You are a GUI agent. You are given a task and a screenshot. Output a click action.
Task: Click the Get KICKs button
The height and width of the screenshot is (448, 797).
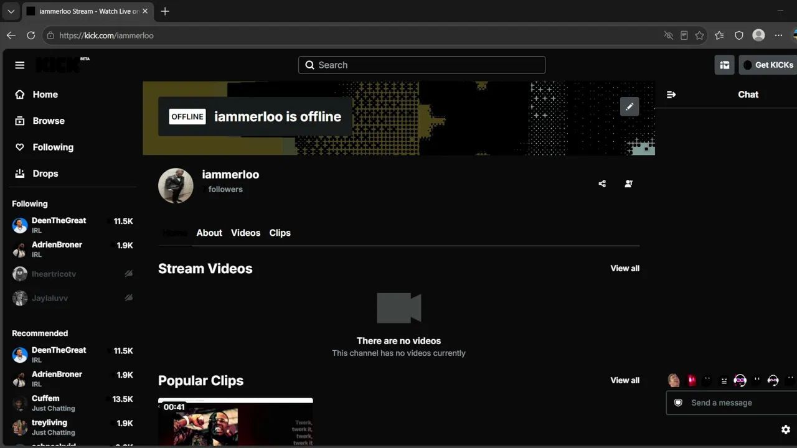(x=768, y=65)
